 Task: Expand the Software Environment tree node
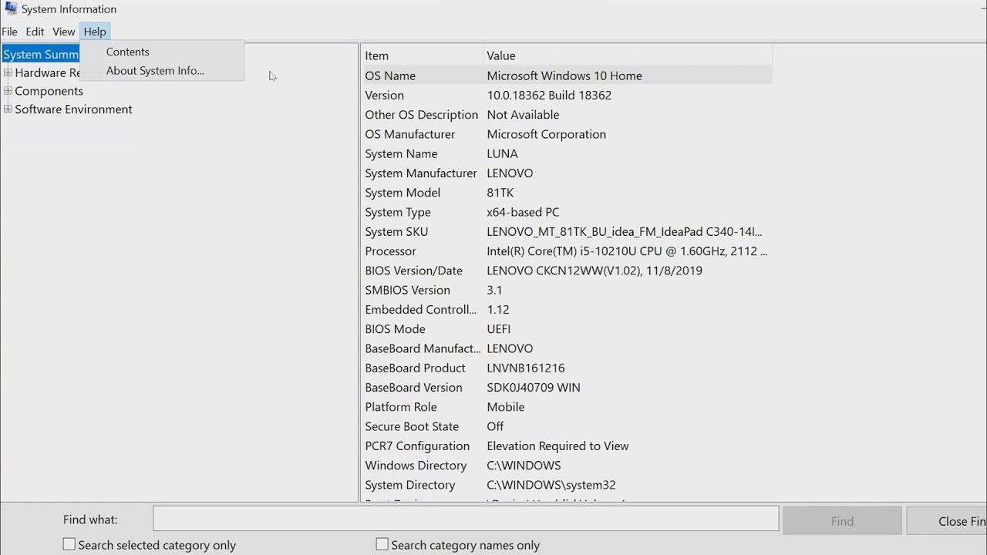tap(8, 109)
